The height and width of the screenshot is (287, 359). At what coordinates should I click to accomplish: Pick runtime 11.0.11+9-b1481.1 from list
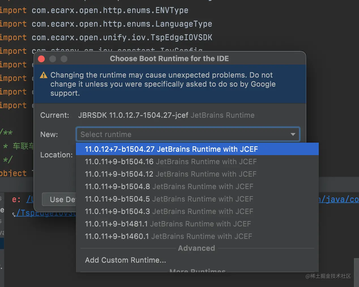coord(168,224)
